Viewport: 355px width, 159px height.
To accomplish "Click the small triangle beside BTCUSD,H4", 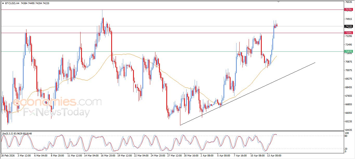I will pyautogui.click(x=3, y=3).
